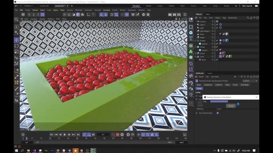Switch to the Takes tab
The image size is (273, 153).
[x=208, y=14]
